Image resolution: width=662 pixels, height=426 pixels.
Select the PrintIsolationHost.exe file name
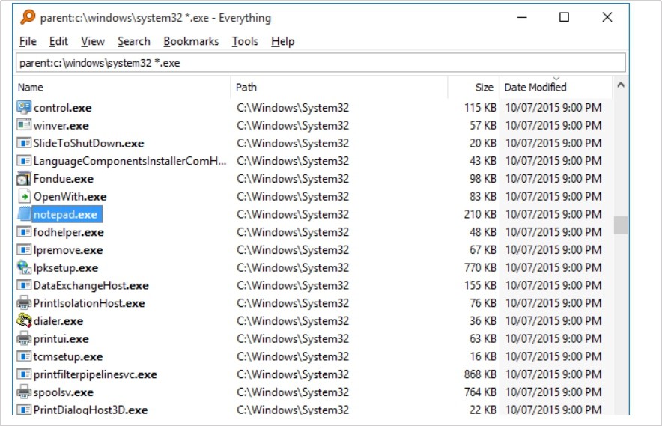coord(89,303)
